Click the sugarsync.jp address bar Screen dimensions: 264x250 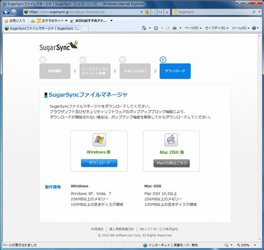(x=82, y=12)
